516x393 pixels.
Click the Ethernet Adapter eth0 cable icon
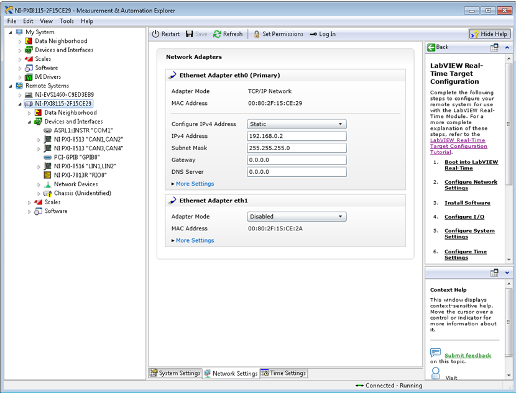[172, 75]
